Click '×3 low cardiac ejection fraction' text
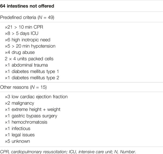163x154 pixels. tap(36, 97)
